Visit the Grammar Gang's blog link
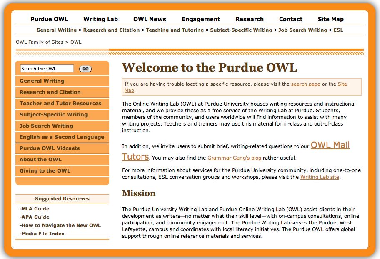 (x=234, y=158)
